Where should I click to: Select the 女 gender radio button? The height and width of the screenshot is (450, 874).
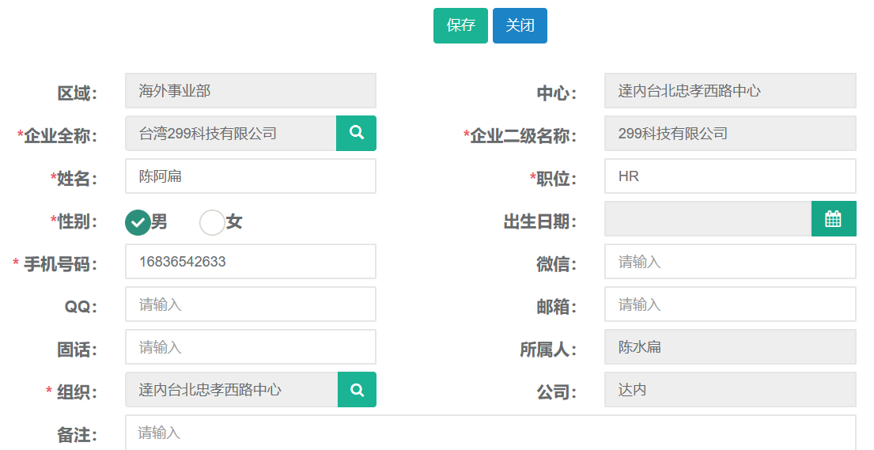coord(212,222)
